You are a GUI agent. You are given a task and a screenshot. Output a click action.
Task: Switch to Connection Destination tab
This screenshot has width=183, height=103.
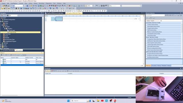pyautogui.click(x=7, y=50)
